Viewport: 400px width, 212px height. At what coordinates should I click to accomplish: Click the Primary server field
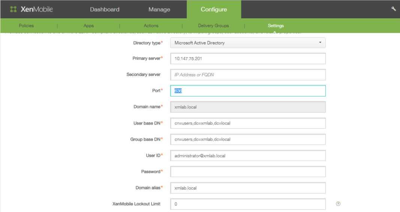point(247,59)
